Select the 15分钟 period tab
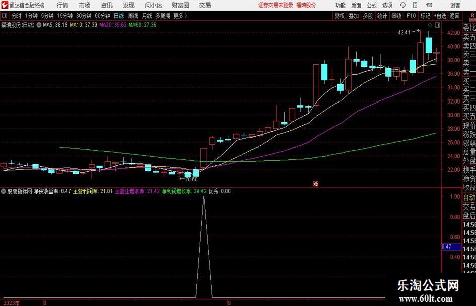The height and width of the screenshot is (306, 476). pyautogui.click(x=65, y=16)
